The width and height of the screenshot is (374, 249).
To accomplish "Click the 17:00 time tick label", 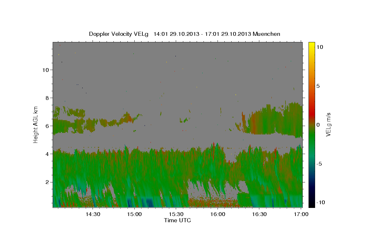I will (301, 214).
